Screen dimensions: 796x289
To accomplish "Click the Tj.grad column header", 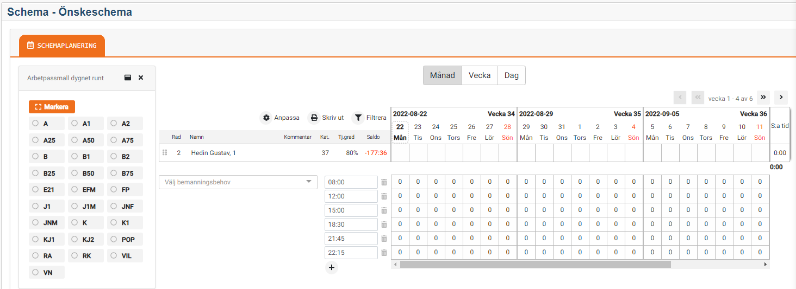I will (346, 137).
